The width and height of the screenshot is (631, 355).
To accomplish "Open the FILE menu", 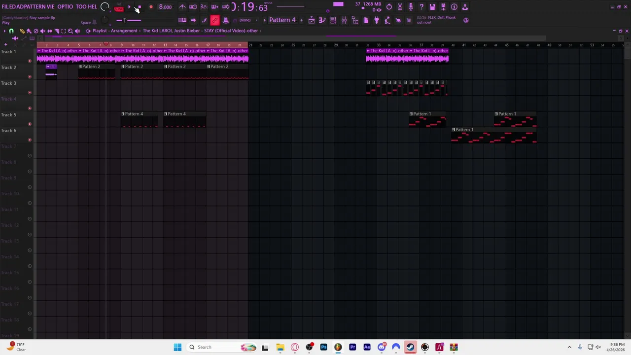I will click(x=6, y=7).
